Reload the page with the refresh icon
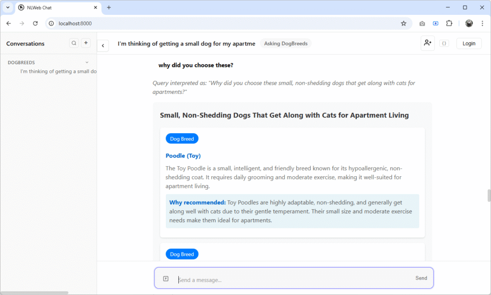The width and height of the screenshot is (491, 295). click(35, 23)
